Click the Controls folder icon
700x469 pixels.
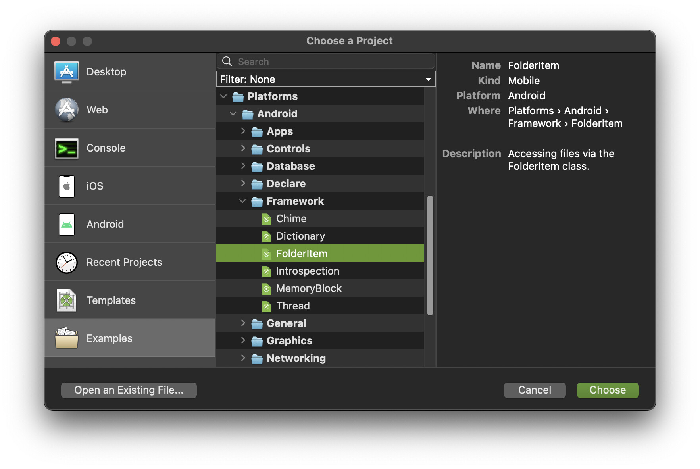(257, 149)
